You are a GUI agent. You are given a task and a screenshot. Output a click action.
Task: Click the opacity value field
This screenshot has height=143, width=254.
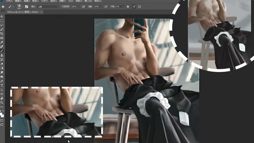(x=74, y=7)
